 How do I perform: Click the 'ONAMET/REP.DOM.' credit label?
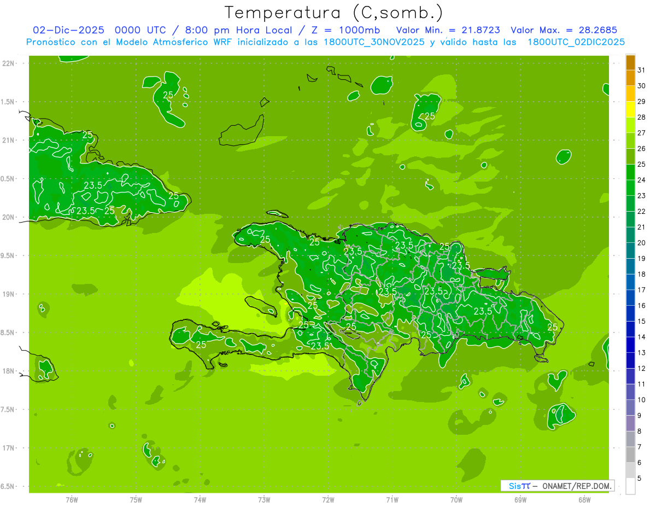577,486
